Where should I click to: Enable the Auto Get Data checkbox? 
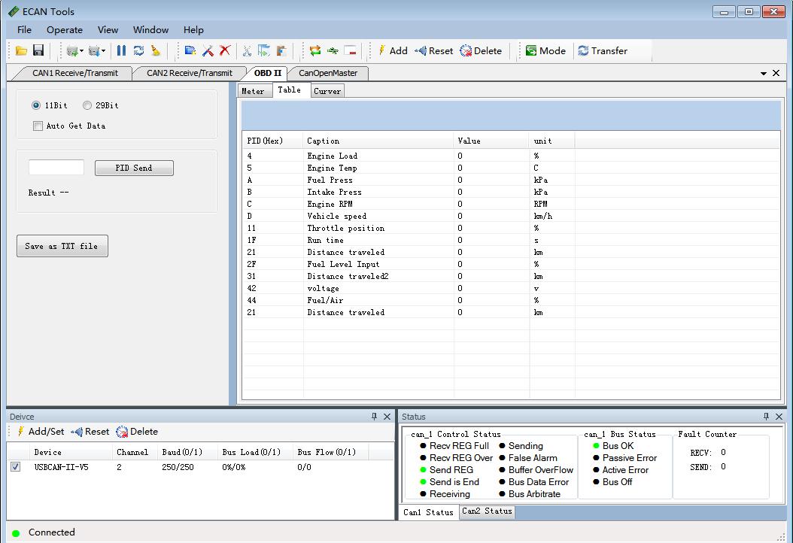pos(38,126)
